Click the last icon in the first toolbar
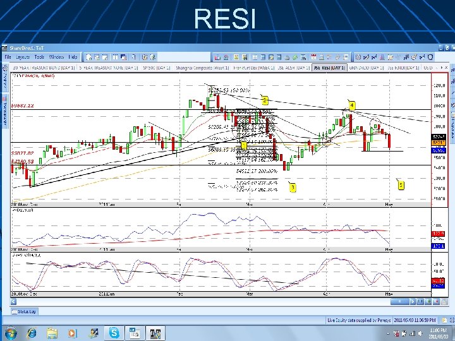This screenshot has height=341, width=455. pos(153,57)
